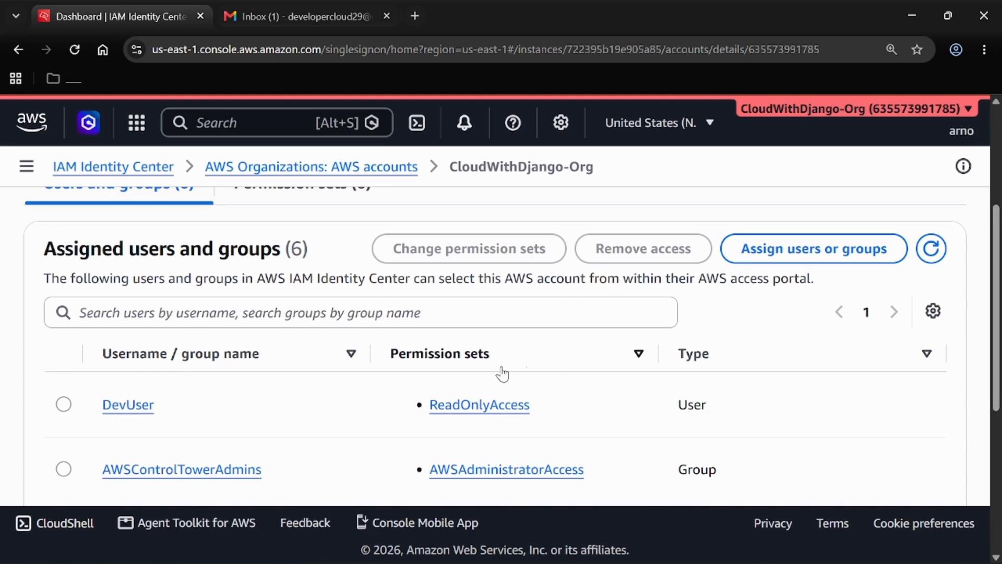Go to the browser home page
The height and width of the screenshot is (564, 1002).
(103, 50)
